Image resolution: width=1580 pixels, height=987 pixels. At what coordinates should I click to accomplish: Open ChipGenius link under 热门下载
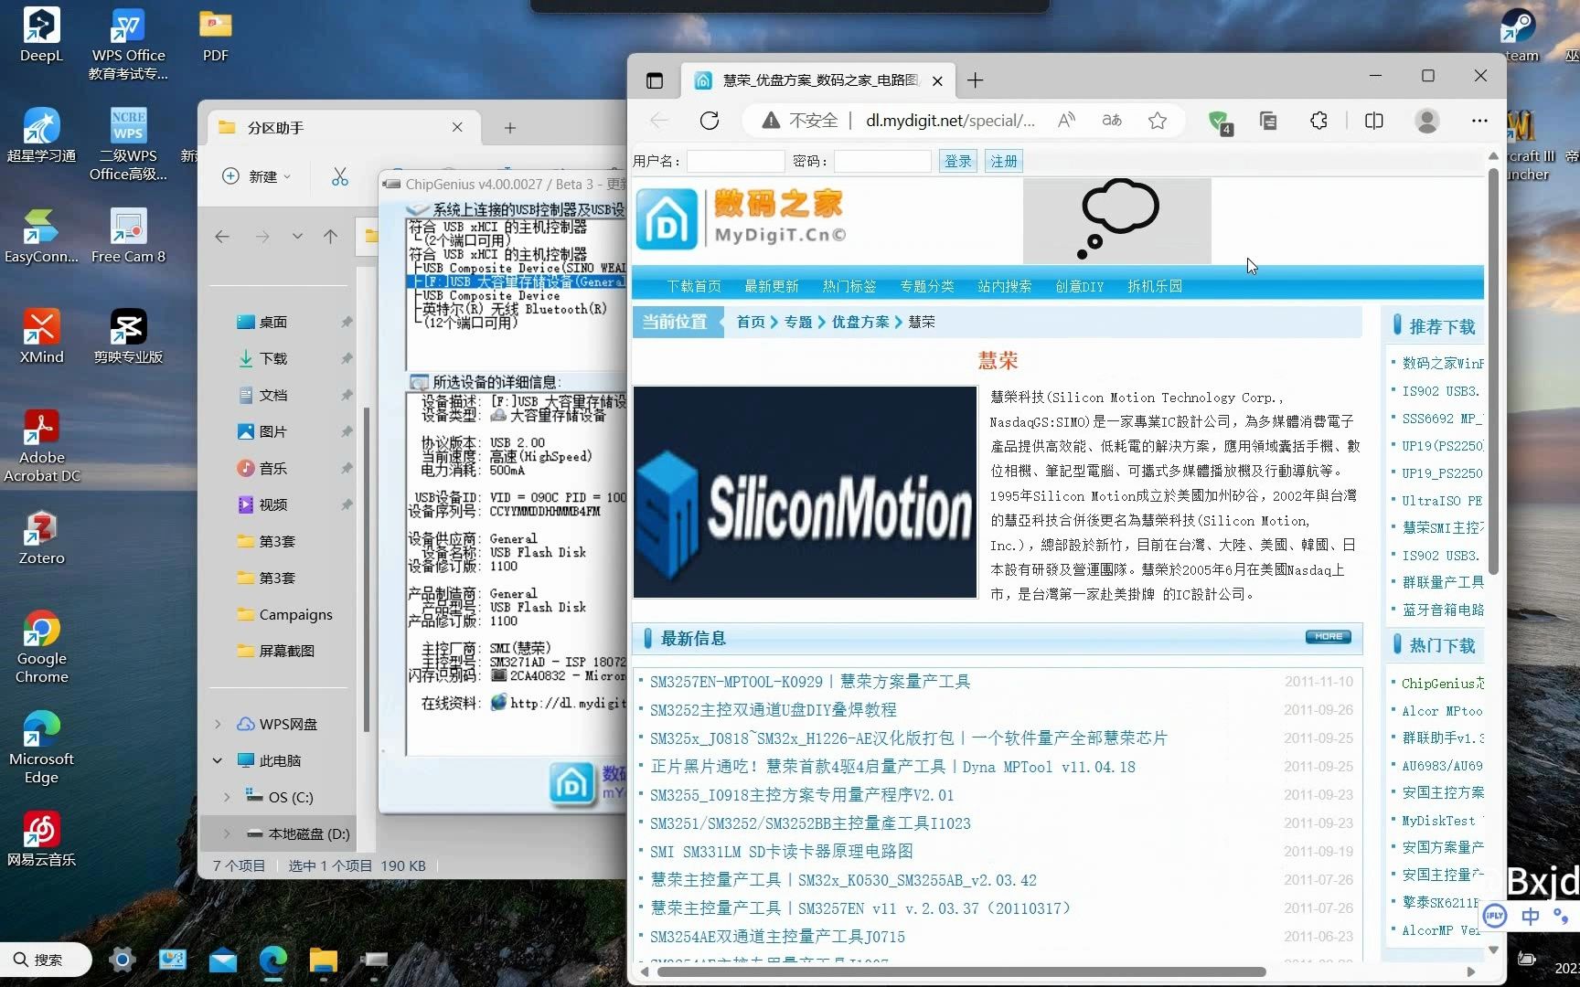coord(1442,684)
